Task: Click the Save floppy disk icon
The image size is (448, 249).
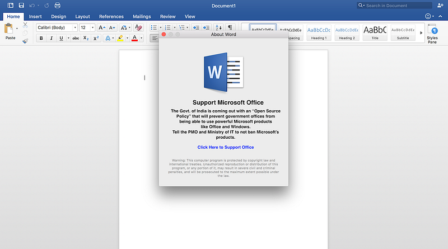Action: tap(21, 6)
